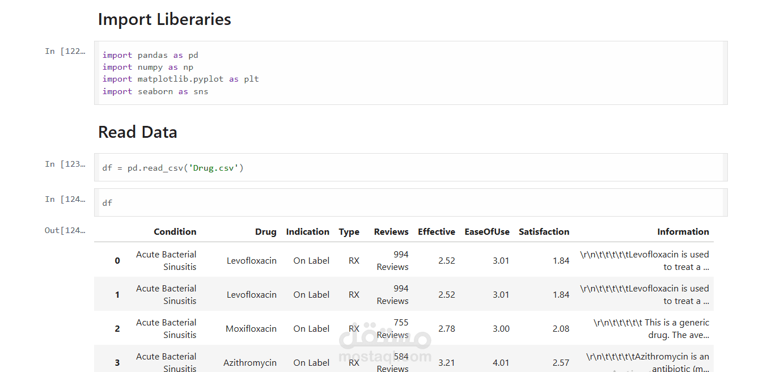
Task: Click RX in row 1
Action: [354, 295]
